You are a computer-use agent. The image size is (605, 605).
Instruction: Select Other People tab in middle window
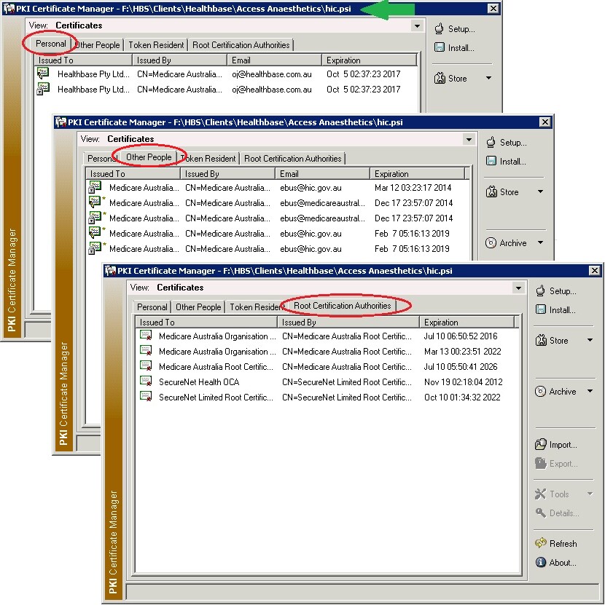pos(149,157)
